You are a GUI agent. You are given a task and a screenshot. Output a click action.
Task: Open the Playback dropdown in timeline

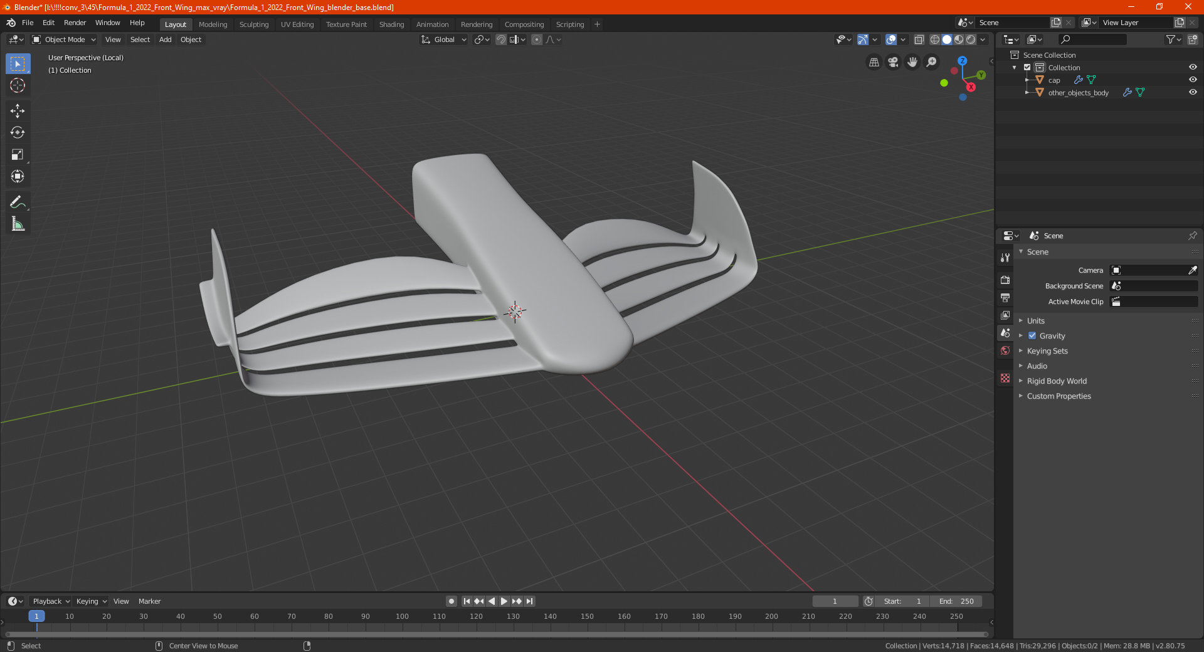click(x=51, y=601)
